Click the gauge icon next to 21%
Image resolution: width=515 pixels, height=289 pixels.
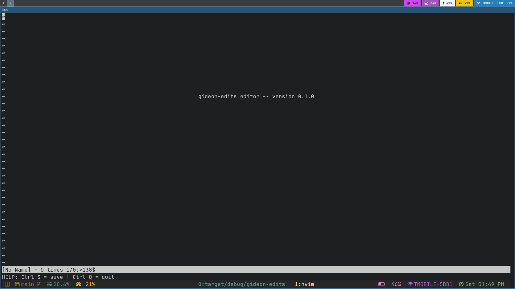click(x=79, y=284)
